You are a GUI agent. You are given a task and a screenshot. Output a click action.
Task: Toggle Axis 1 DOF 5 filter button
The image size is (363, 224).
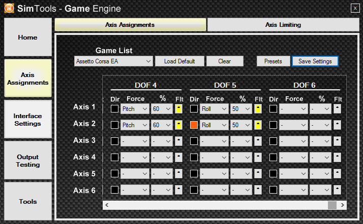pyautogui.click(x=258, y=108)
